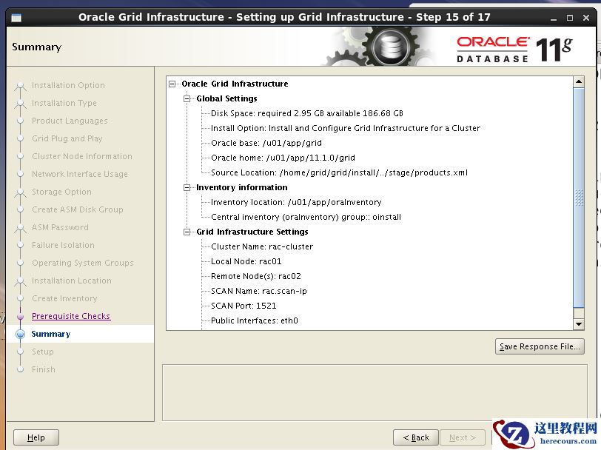Collapse the Grid Infrastructure Settings node
This screenshot has height=450, width=601.
click(x=187, y=232)
